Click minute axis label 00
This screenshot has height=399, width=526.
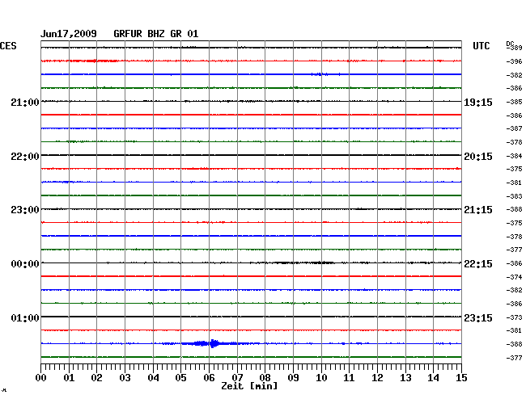point(40,378)
